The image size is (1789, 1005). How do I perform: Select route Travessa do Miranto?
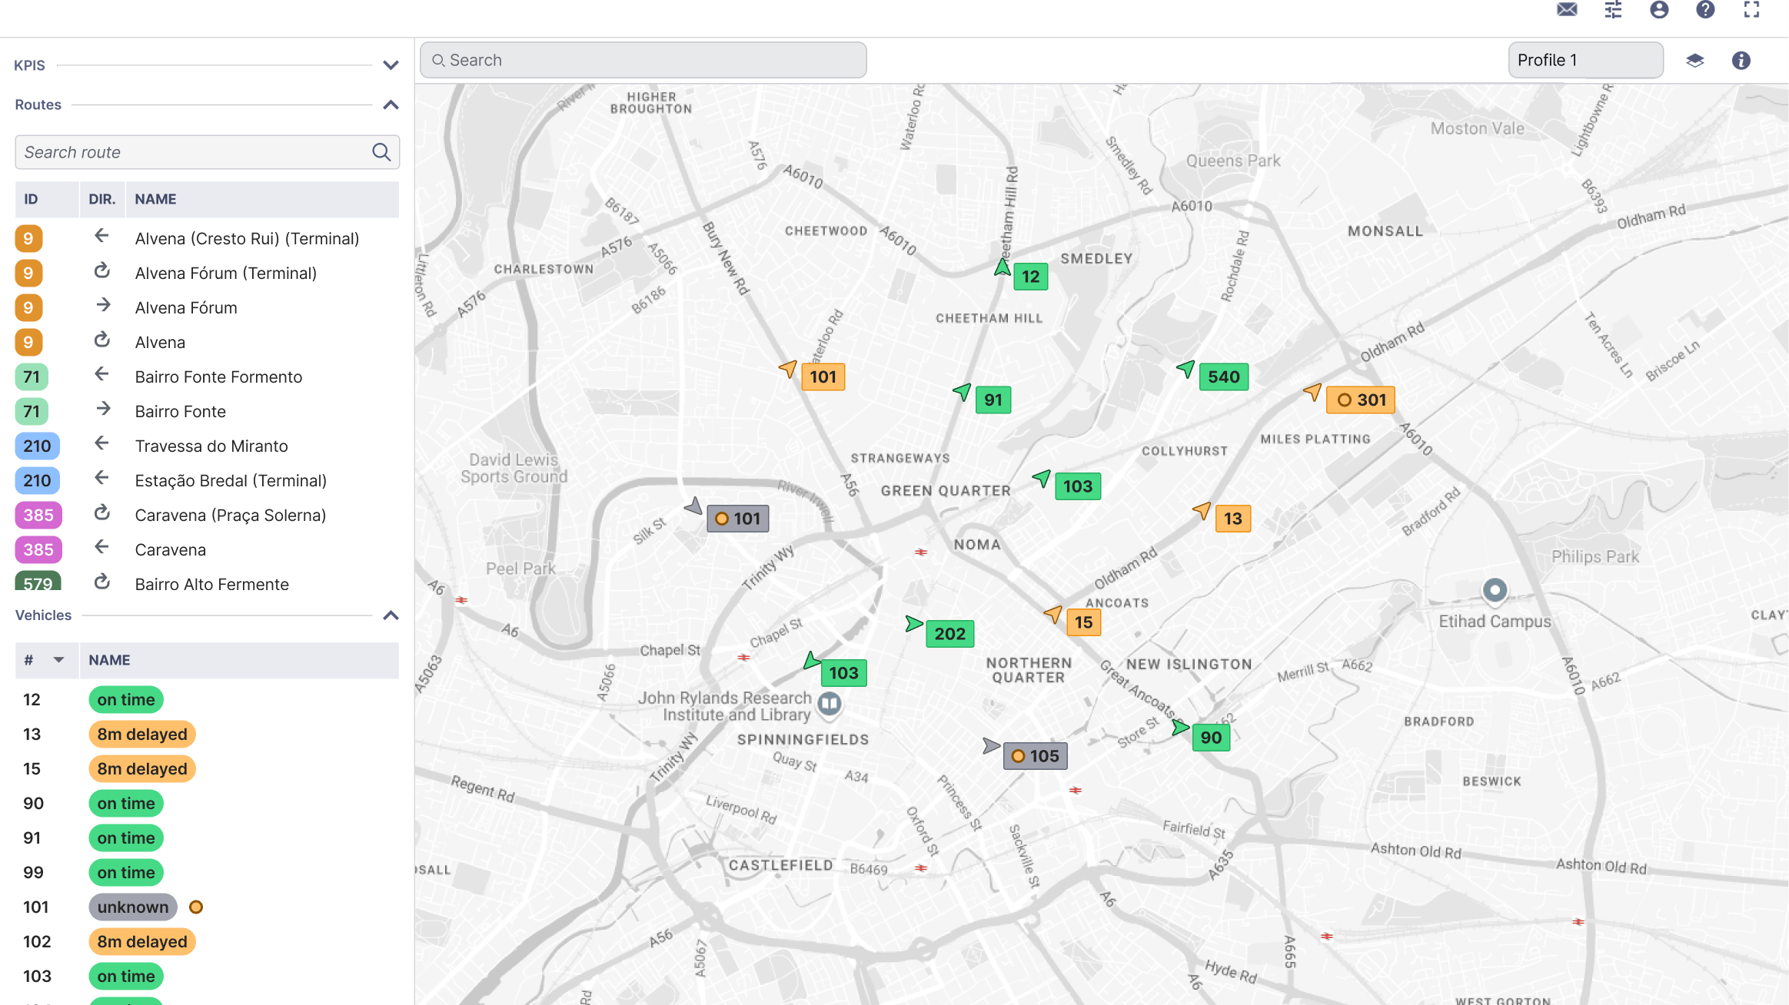pyautogui.click(x=207, y=446)
